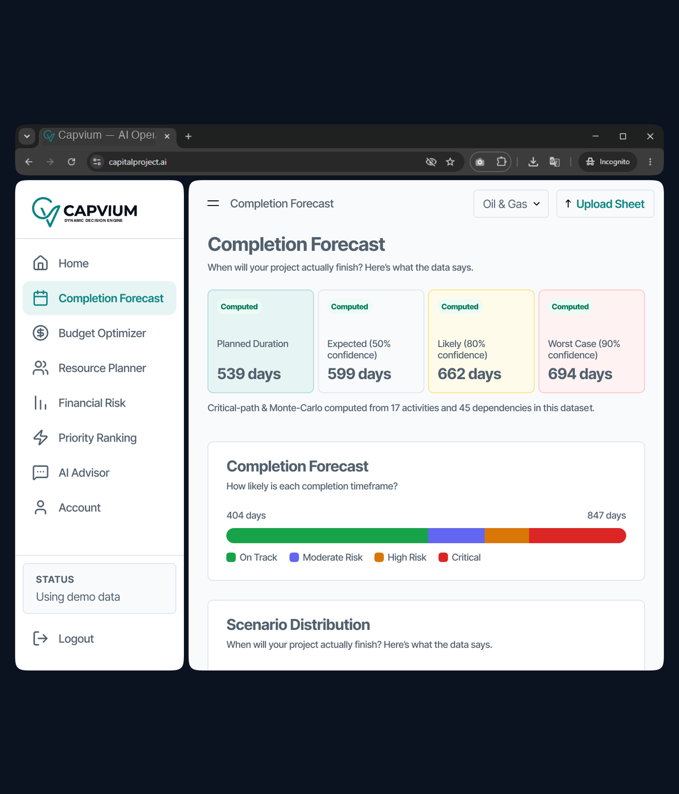Click the Logout arrow icon

pos(41,638)
